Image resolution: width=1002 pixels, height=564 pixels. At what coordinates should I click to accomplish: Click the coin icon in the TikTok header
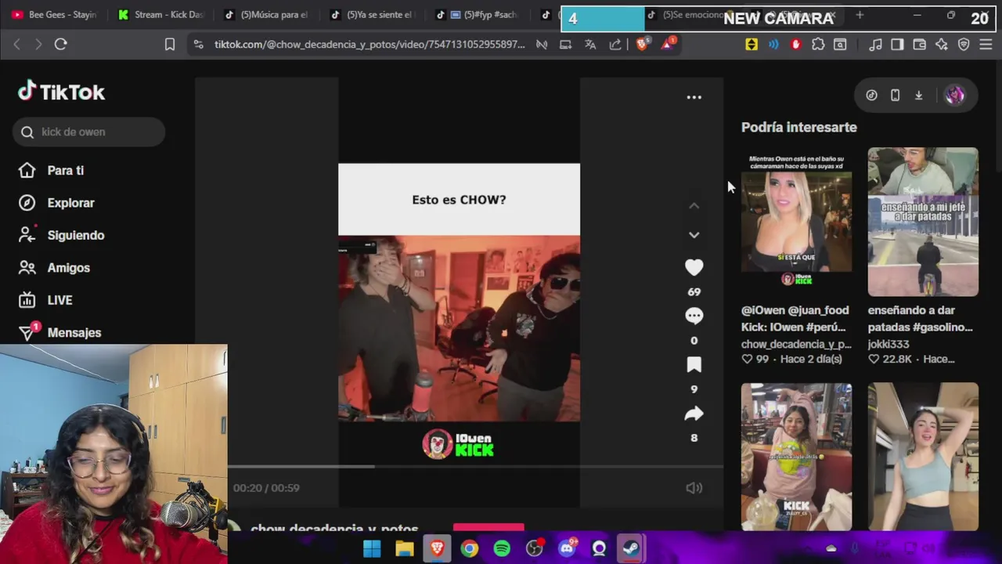click(871, 96)
